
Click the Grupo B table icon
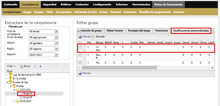pos(21,97)
